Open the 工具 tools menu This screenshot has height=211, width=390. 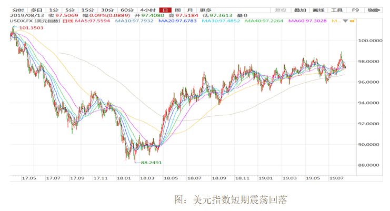click(337, 10)
